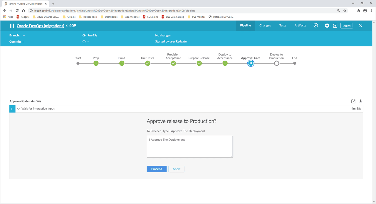Open pipeline settings gear icon
376x204 pixels.
pyautogui.click(x=327, y=26)
